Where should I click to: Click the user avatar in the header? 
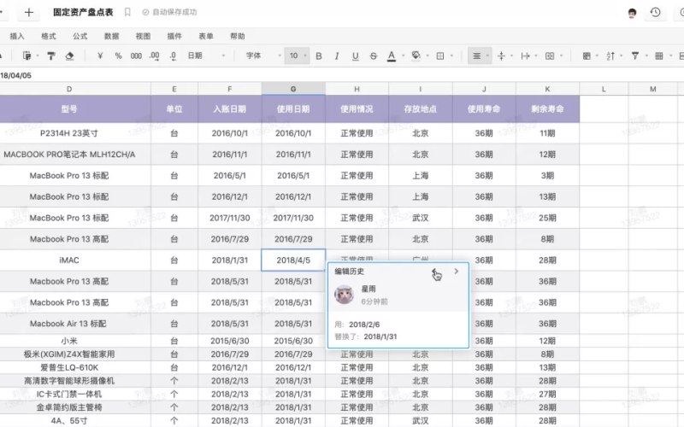(632, 13)
